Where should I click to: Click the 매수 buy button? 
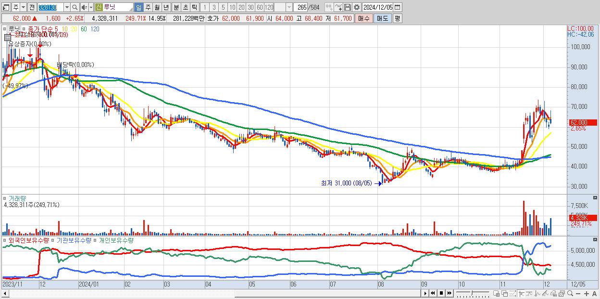click(363, 18)
